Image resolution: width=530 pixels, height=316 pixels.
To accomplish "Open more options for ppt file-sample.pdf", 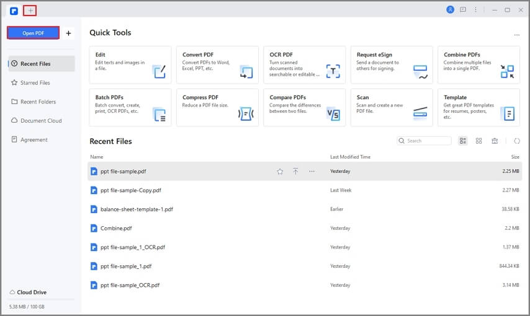I will (x=312, y=172).
